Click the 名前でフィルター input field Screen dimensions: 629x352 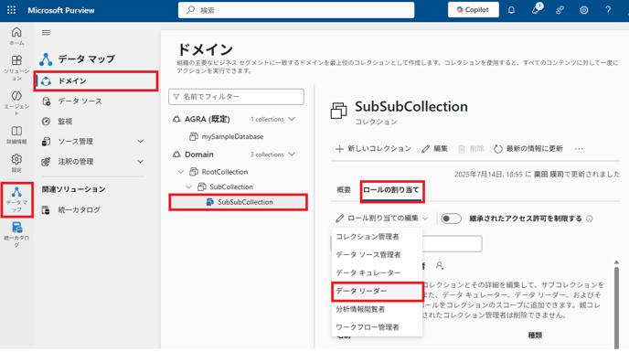(236, 97)
